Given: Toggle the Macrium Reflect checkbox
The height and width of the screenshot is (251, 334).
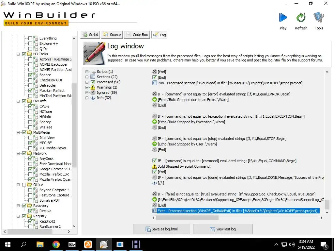Looking at the screenshot, I should [x=30, y=91].
